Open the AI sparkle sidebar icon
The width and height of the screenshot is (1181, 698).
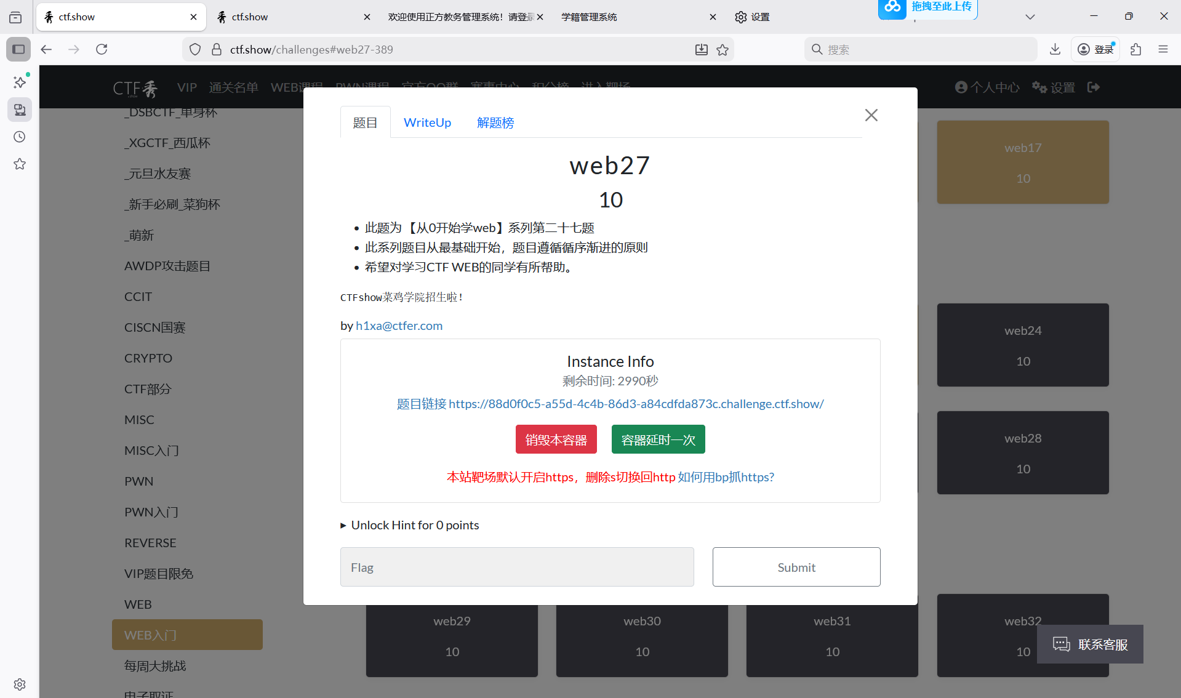click(20, 82)
